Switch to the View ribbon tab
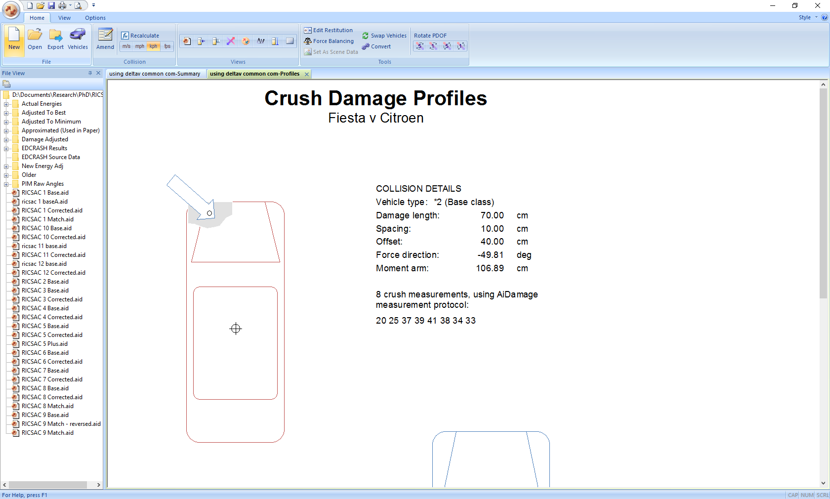The width and height of the screenshot is (830, 499). pos(64,18)
